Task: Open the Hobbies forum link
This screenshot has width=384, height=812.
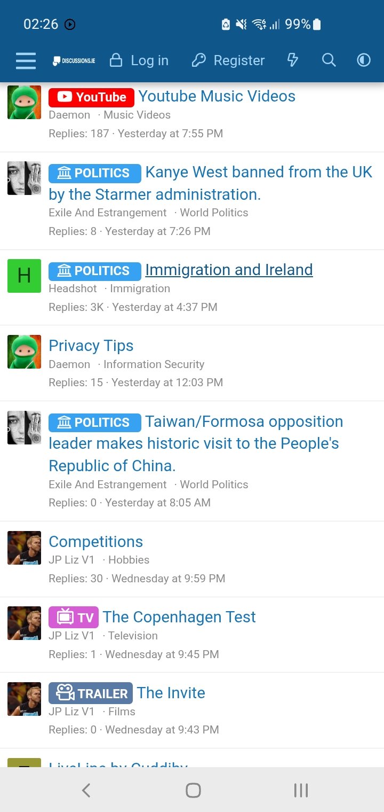Action: 129,560
